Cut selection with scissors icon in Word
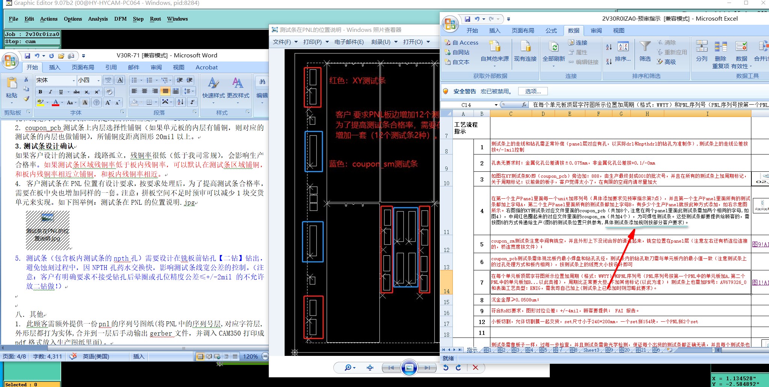This screenshot has width=769, height=387. pos(26,79)
